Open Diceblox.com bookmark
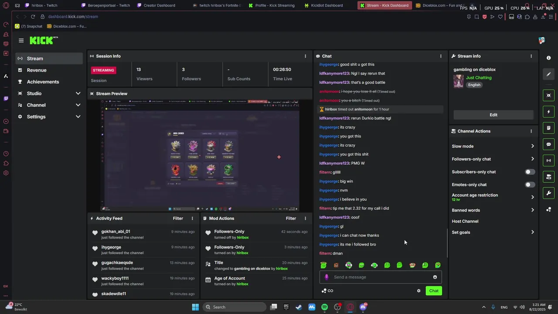 coord(67,26)
